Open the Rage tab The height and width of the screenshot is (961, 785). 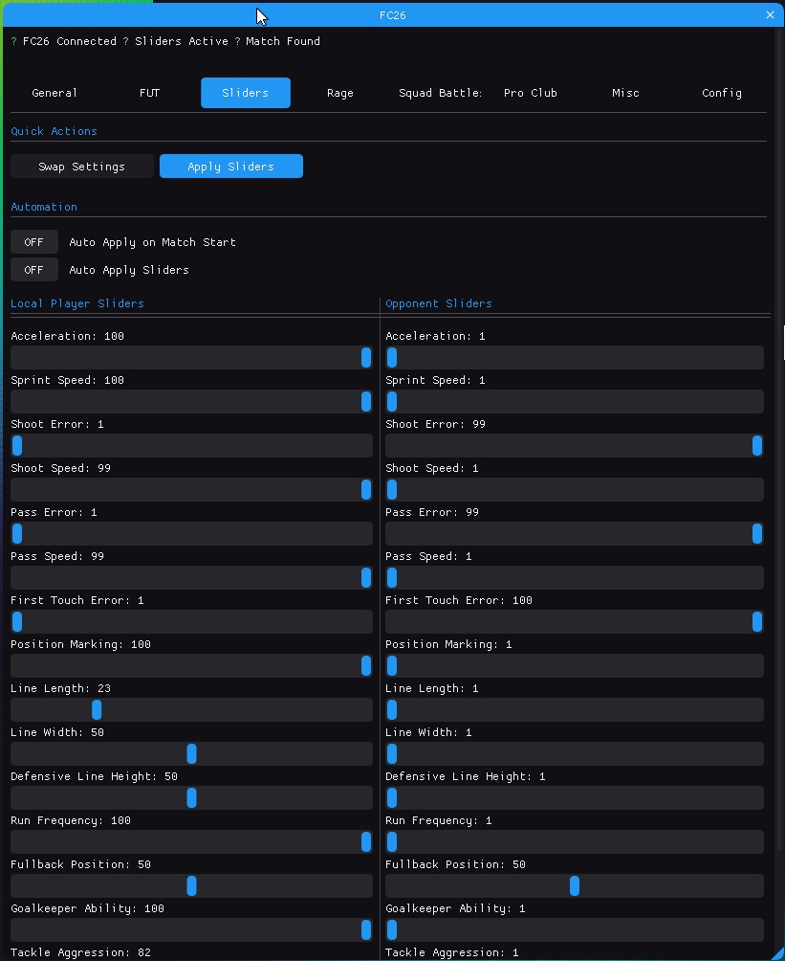339,93
